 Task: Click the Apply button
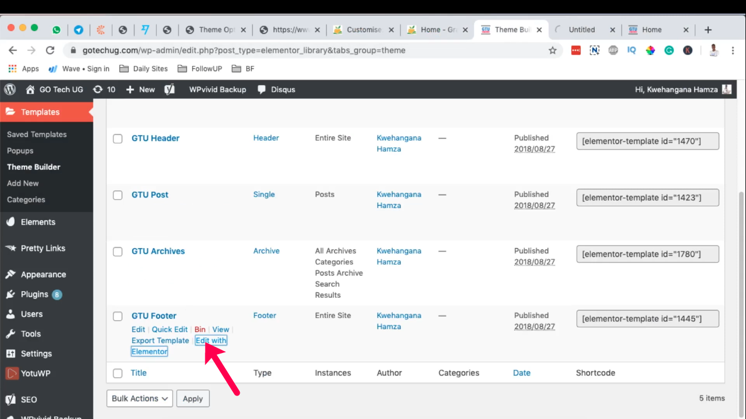tap(193, 399)
